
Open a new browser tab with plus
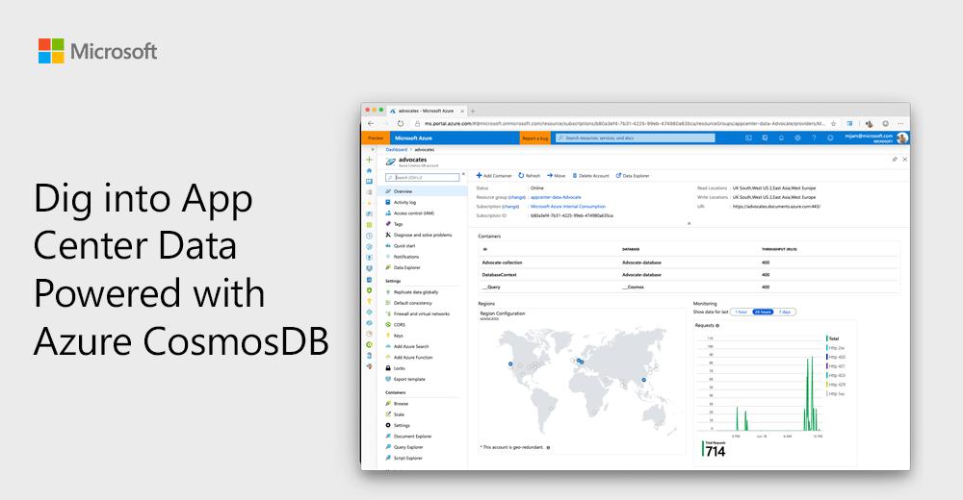(473, 111)
